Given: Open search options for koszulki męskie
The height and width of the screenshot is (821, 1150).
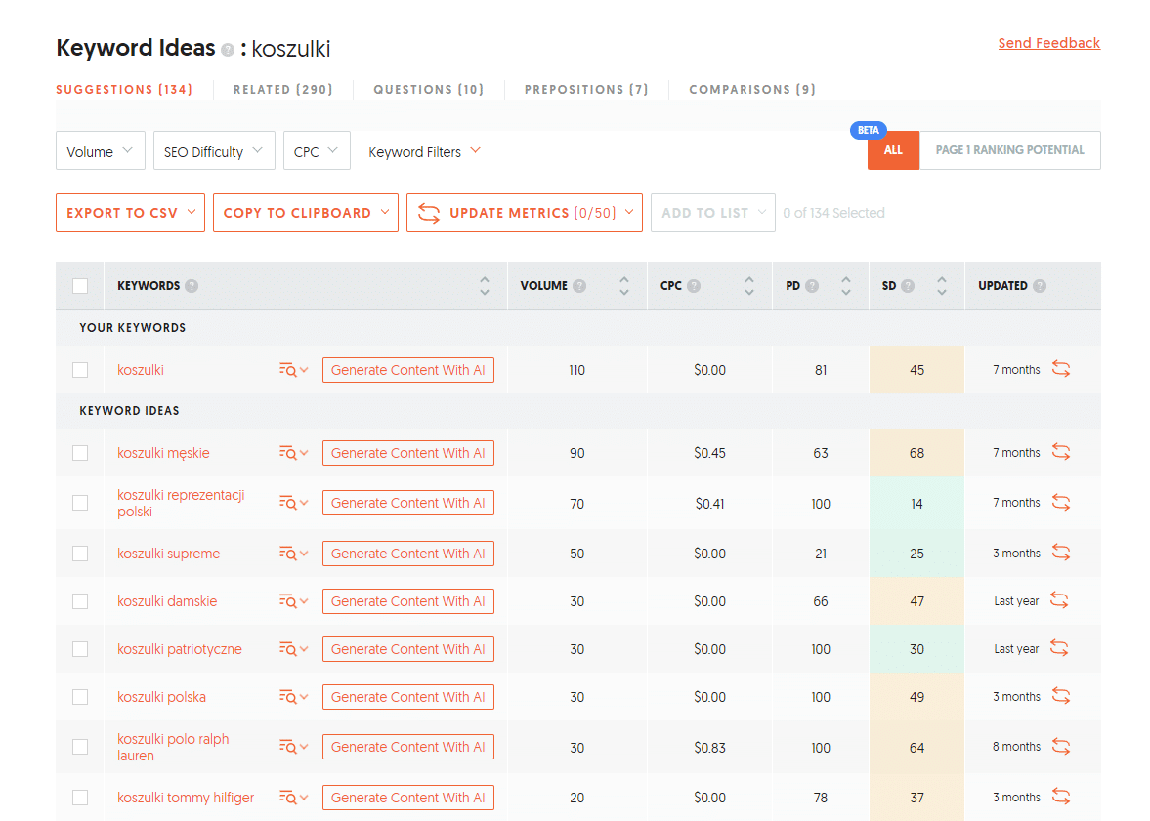Looking at the screenshot, I should (x=293, y=453).
